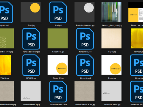The height and width of the screenshot is (107, 143).
Task: Click the "Bowl.jpg" file name
Action: 31,26
